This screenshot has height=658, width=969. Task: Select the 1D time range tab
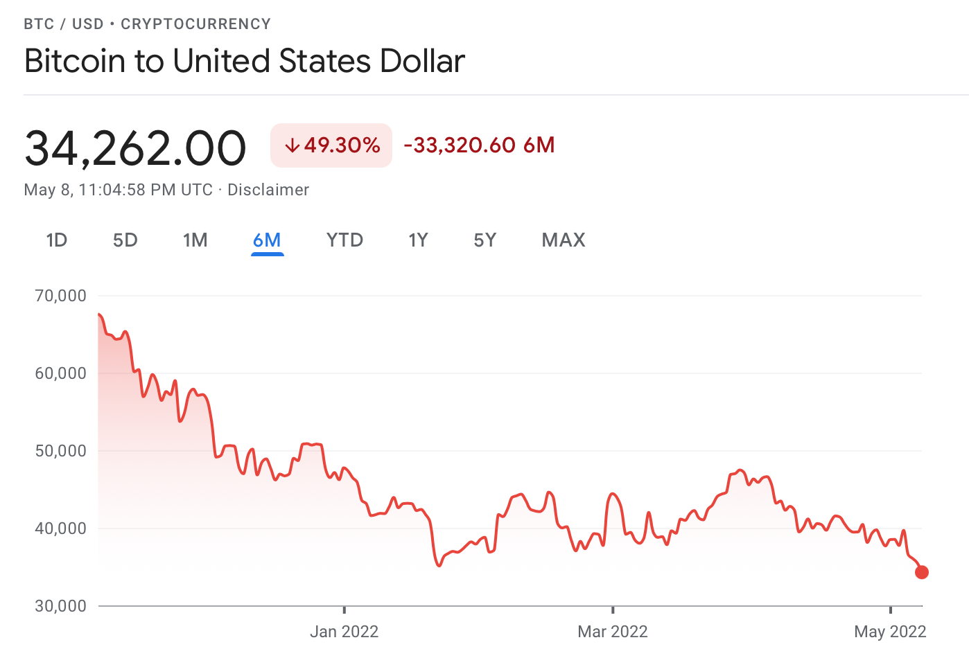click(57, 240)
